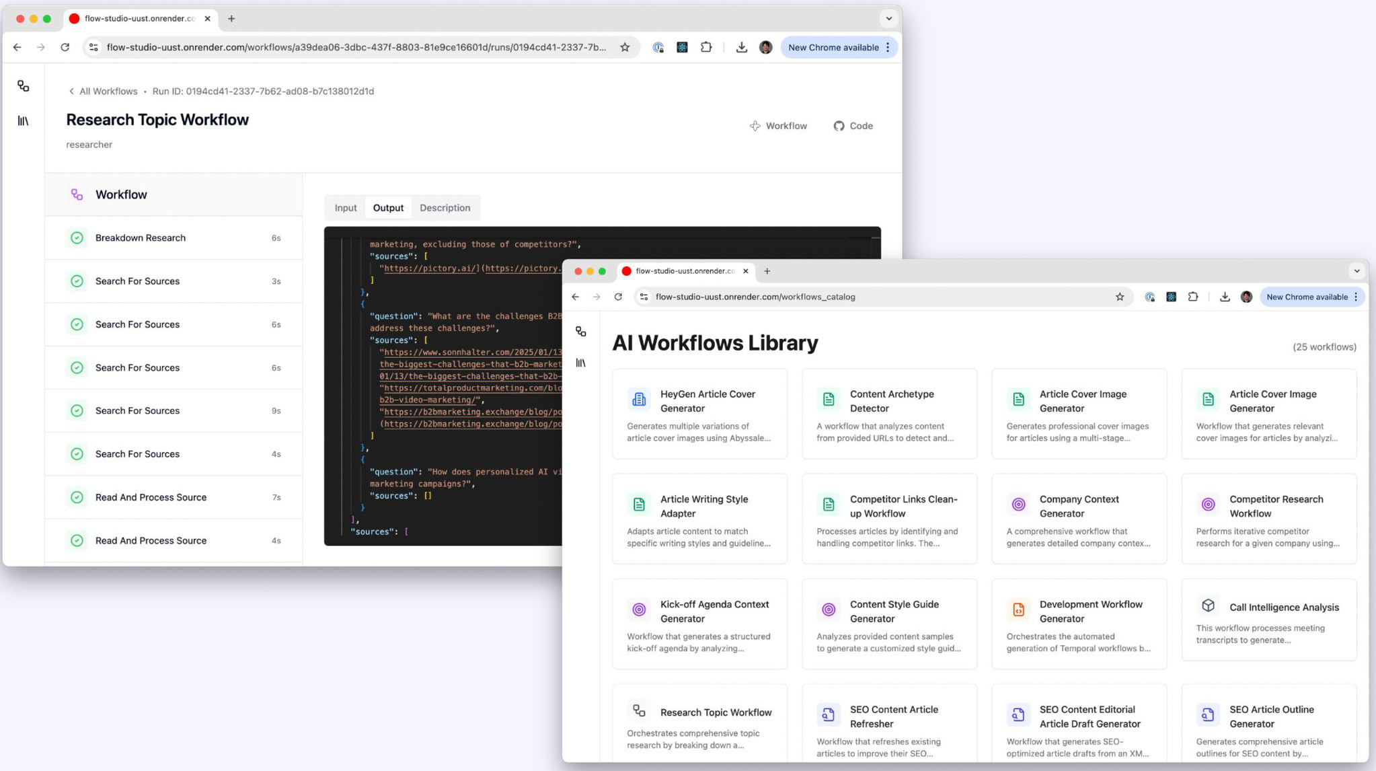The image size is (1376, 771).
Task: Click the Workflow header in steps panel
Action: 174,194
